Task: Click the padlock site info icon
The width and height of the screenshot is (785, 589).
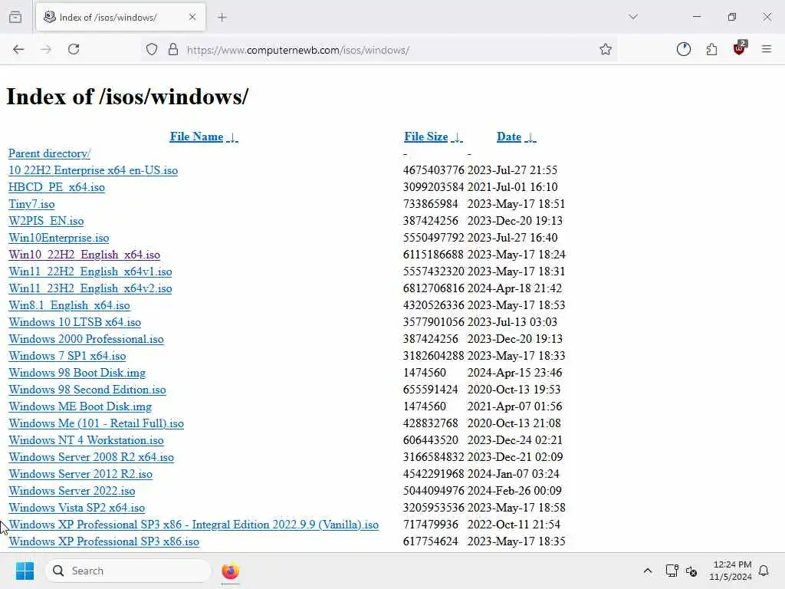Action: (x=173, y=49)
